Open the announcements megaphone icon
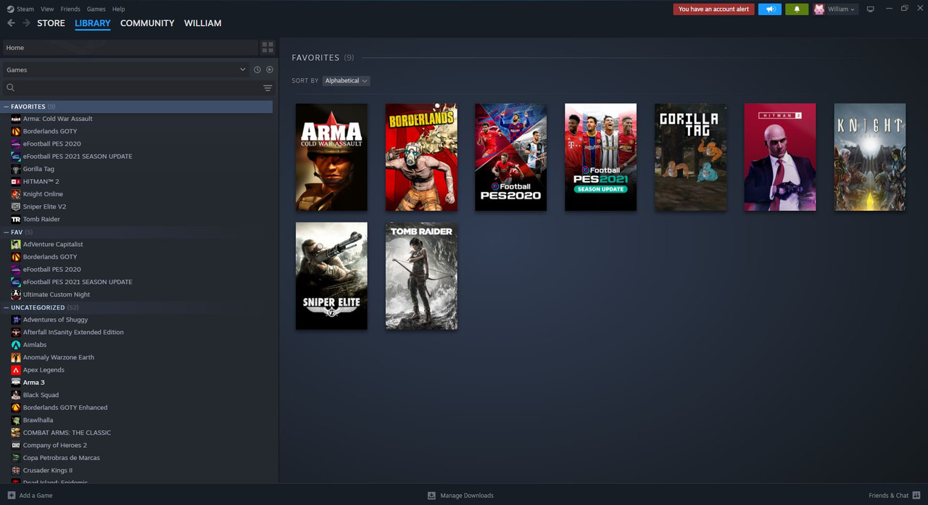Viewport: 928px width, 505px height. click(x=770, y=9)
